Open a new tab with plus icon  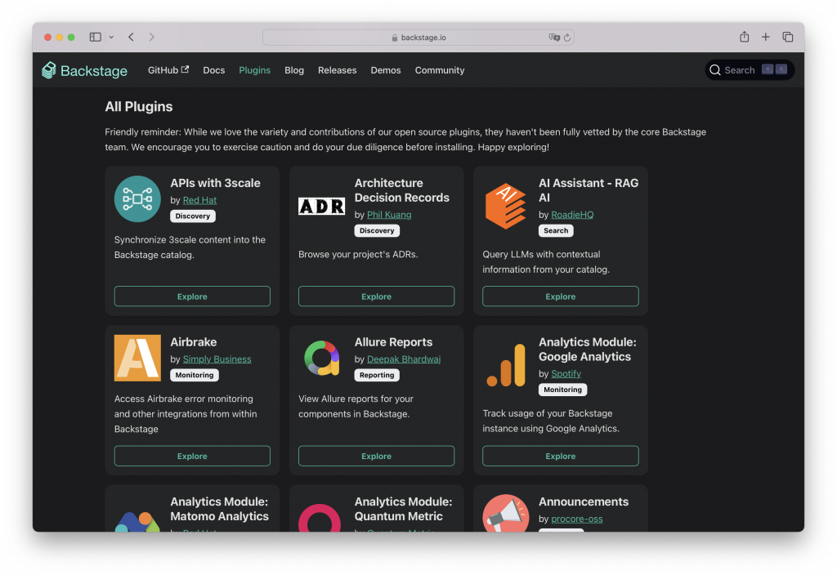[x=765, y=37]
